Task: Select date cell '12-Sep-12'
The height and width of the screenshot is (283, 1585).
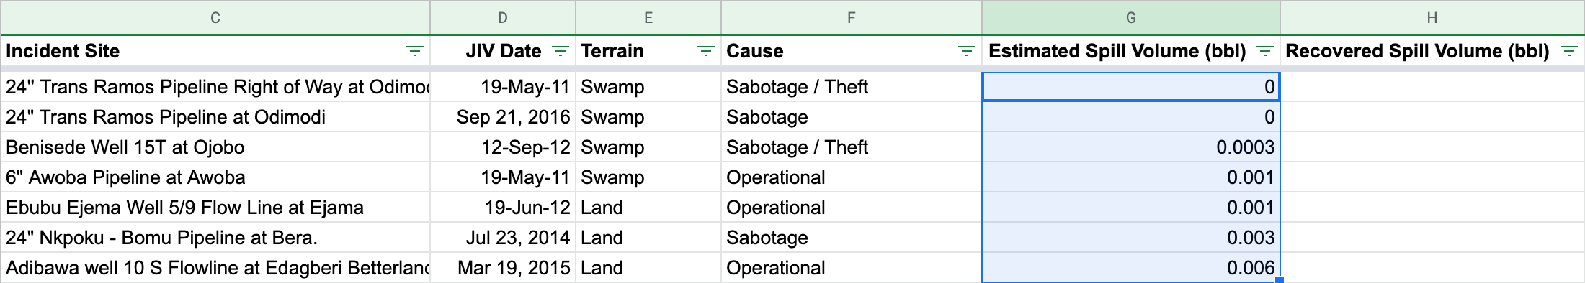Action: tap(503, 147)
